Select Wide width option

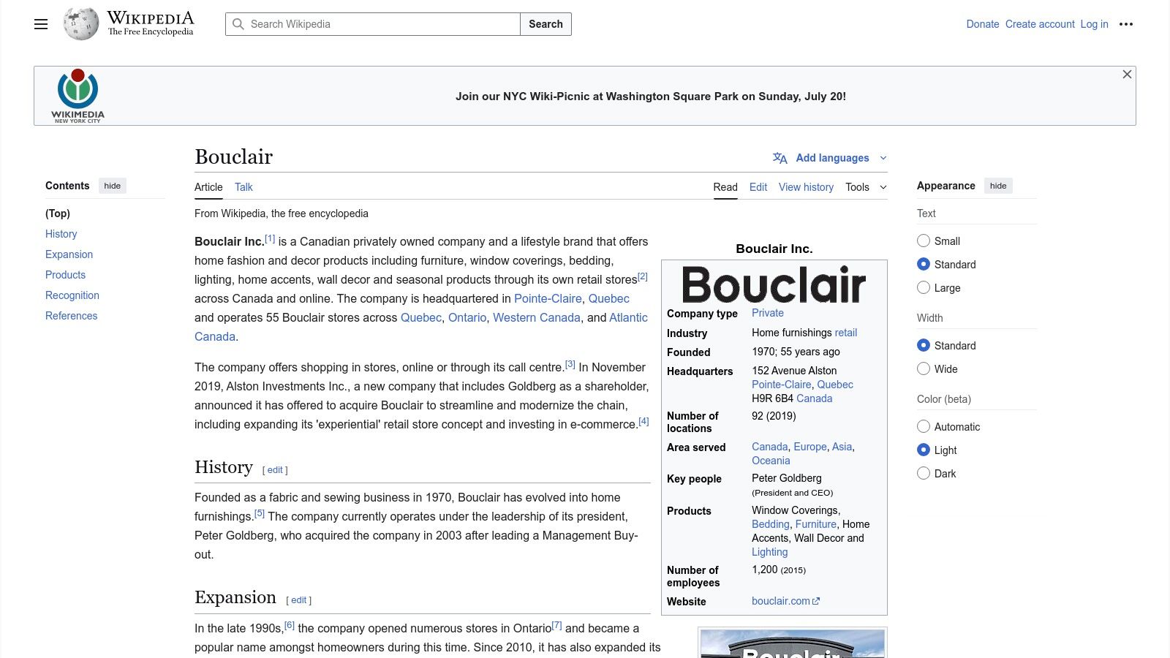[x=924, y=368]
